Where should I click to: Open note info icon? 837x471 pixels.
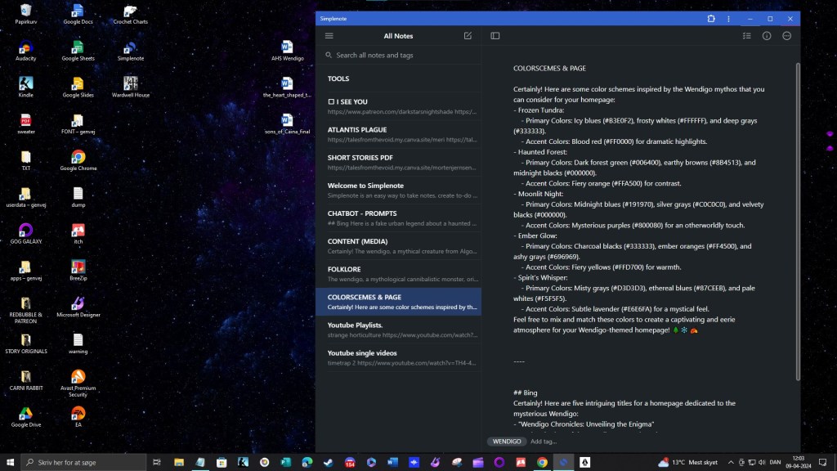click(x=767, y=36)
